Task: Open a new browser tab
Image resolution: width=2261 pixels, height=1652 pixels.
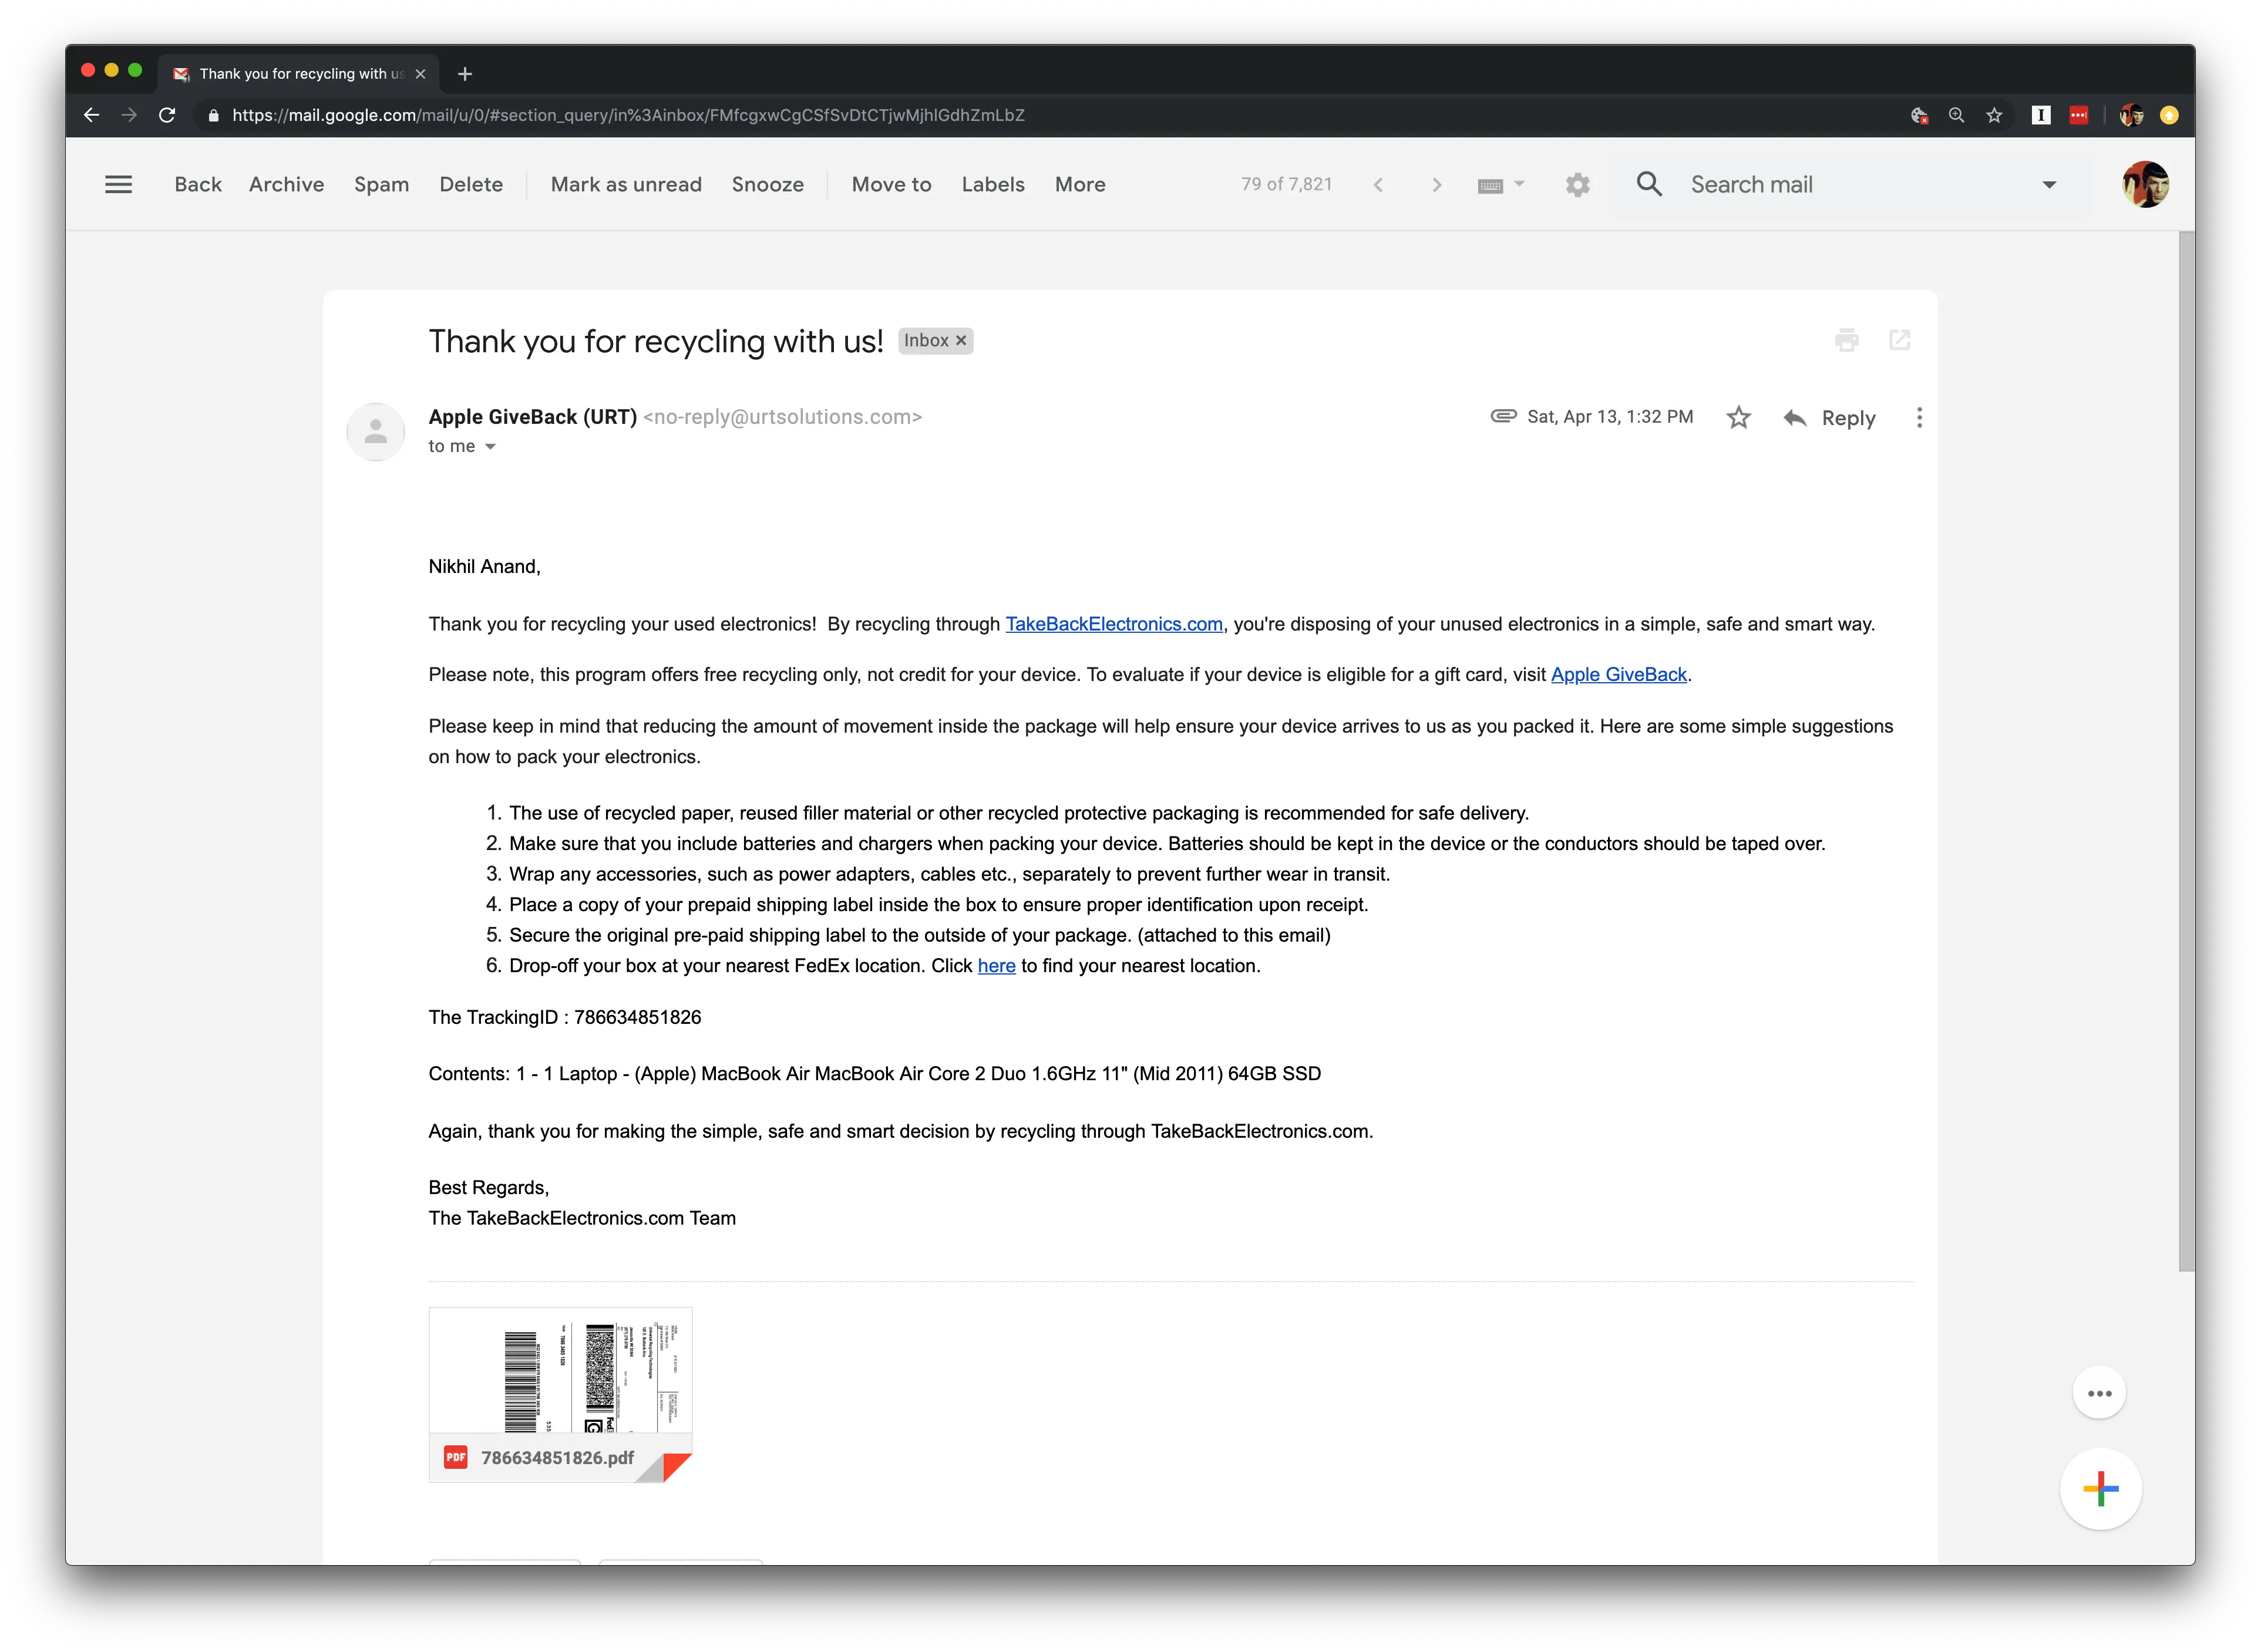Action: pyautogui.click(x=464, y=73)
